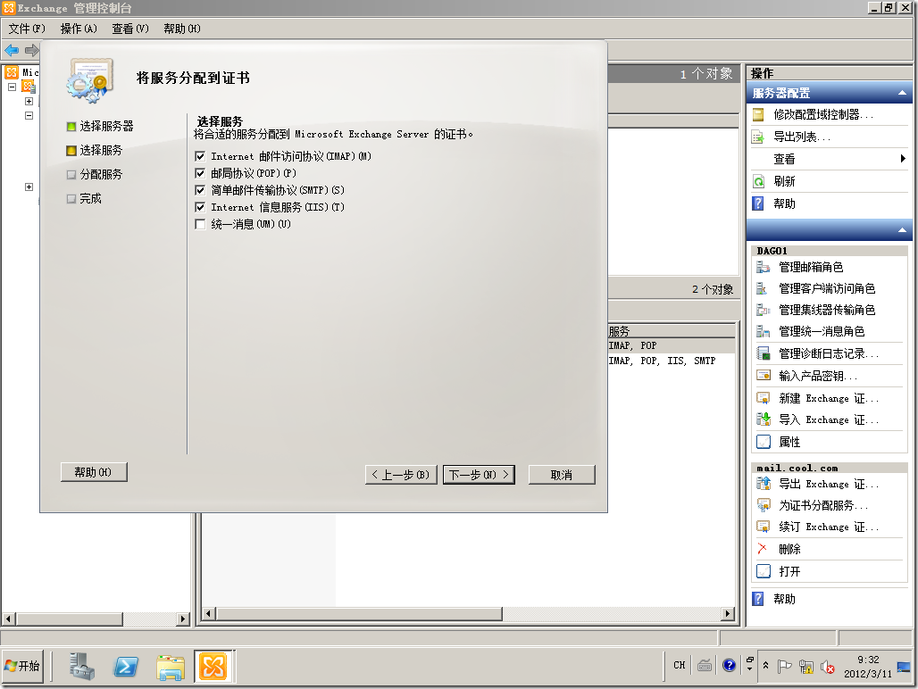Screen dimensions: 918x689
Task: Enable the 统一消息(UM) checkbox
Action: coord(200,224)
